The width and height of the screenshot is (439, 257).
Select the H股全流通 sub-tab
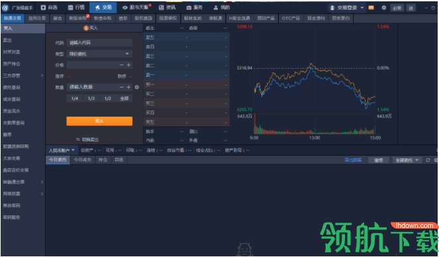coord(240,19)
